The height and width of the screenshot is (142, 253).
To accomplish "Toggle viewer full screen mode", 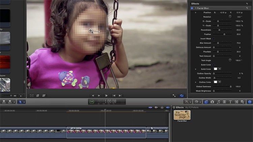I will point(174,96).
